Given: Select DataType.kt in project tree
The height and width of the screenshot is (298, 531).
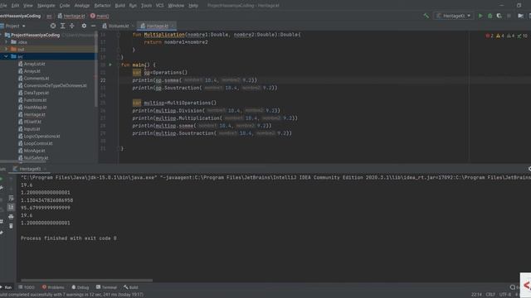Looking at the screenshot, I should pos(37,93).
